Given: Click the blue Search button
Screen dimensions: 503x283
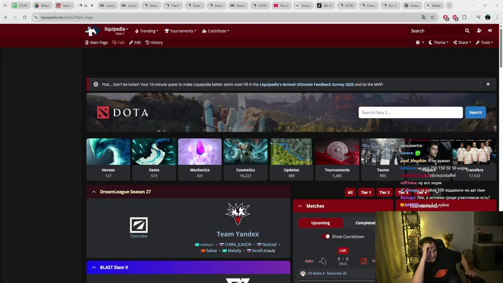Looking at the screenshot, I should pyautogui.click(x=475, y=112).
